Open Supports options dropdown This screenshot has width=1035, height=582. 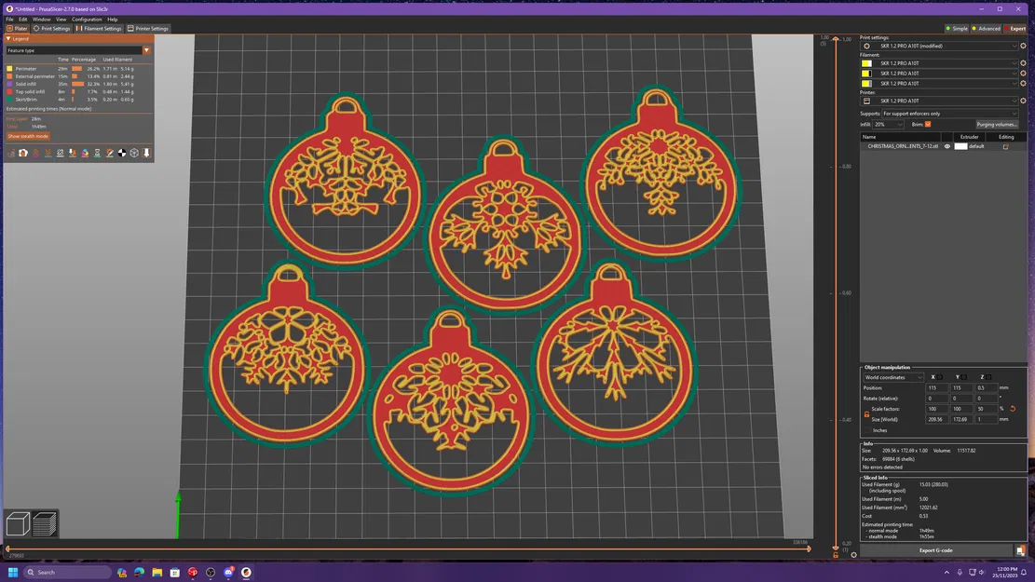[x=950, y=114]
